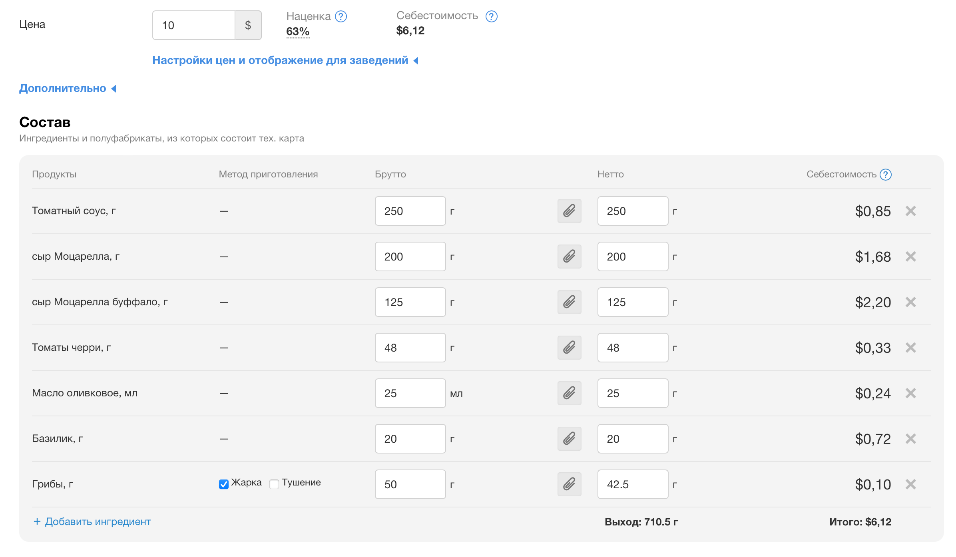Screen dimensions: 956x557
Task: Click help icon in Себестоимость column header
Action: tap(886, 175)
